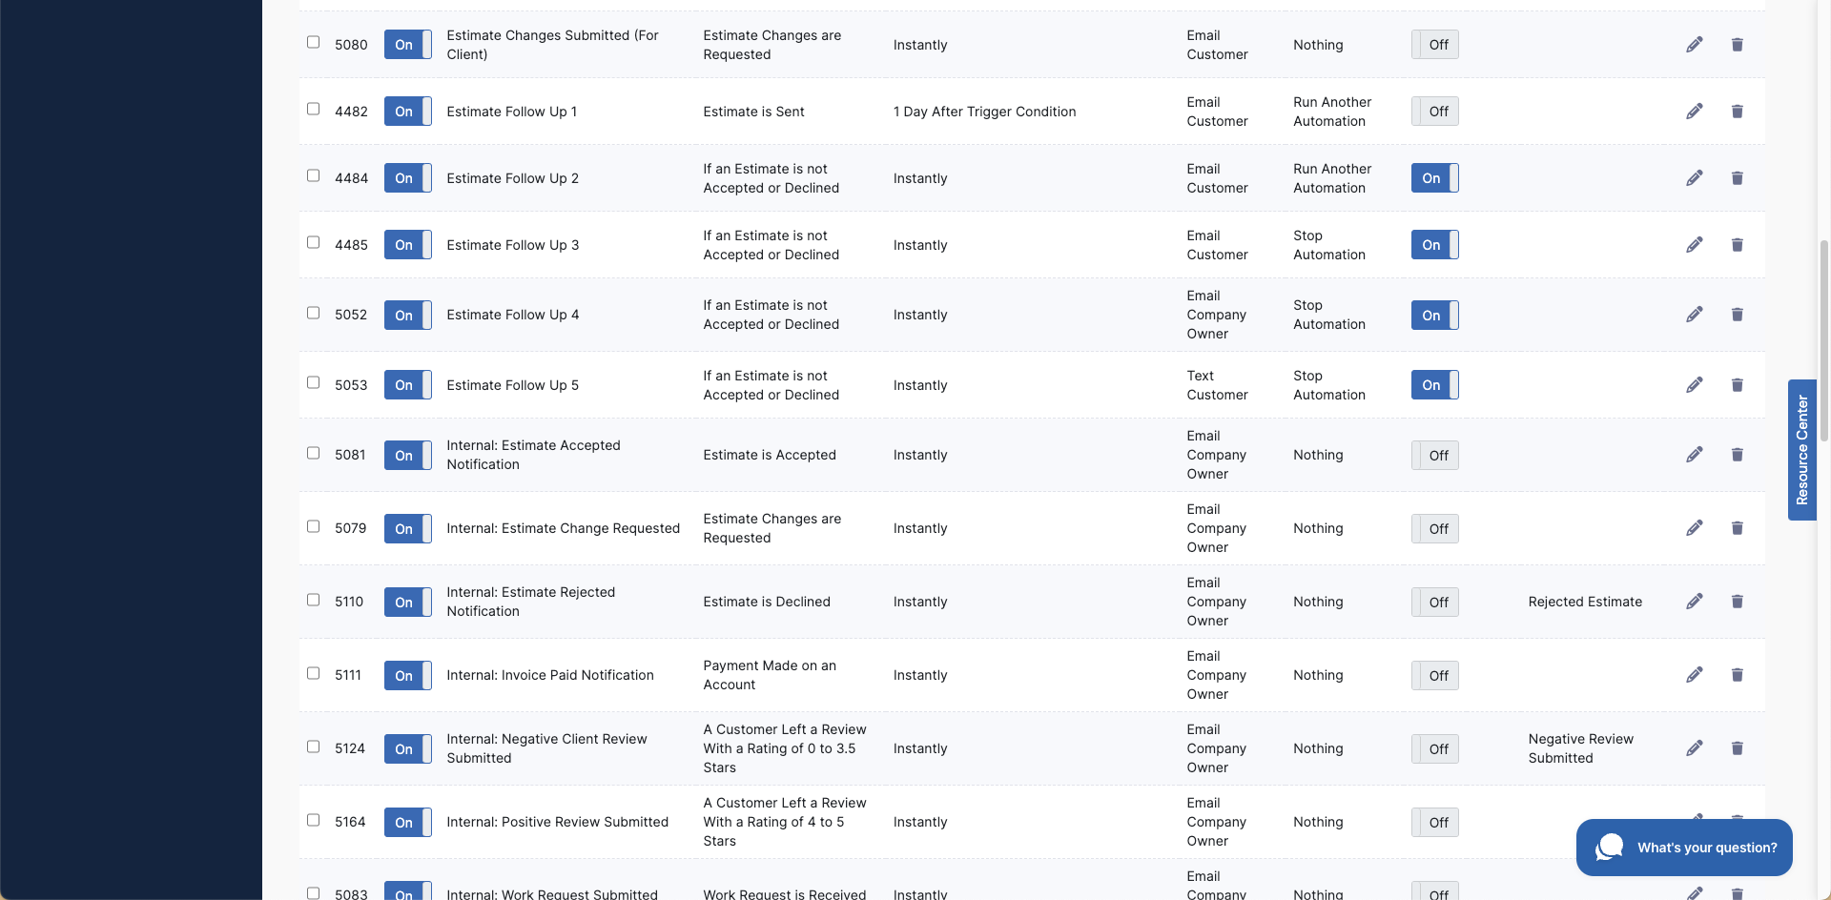Mark the checkbox for row 5110
Viewport: 1831px width, 900px height.
click(x=313, y=600)
